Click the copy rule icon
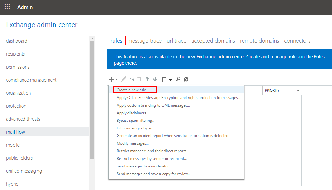Image resolution: width=332 pixels, height=190 pixels. (131, 79)
